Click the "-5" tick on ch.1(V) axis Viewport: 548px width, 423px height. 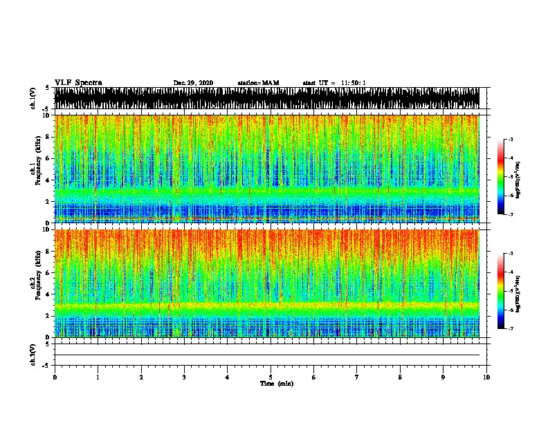point(46,109)
